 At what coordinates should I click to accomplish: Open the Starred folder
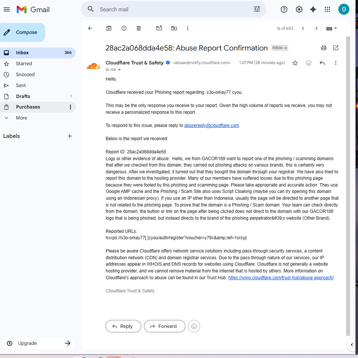(x=38, y=64)
